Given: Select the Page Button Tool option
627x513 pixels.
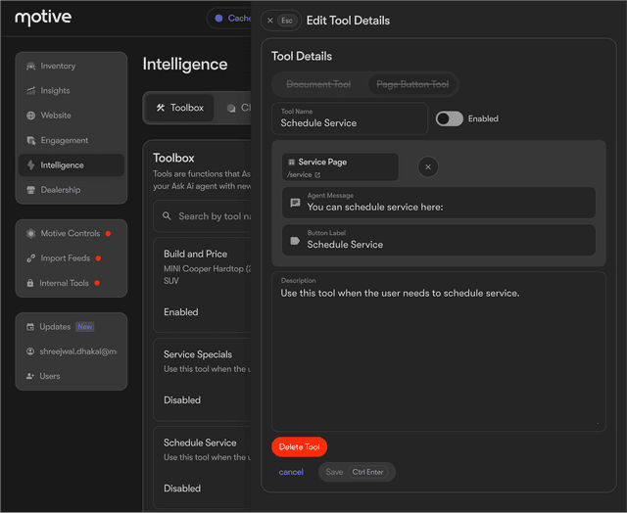Looking at the screenshot, I should click(x=412, y=85).
